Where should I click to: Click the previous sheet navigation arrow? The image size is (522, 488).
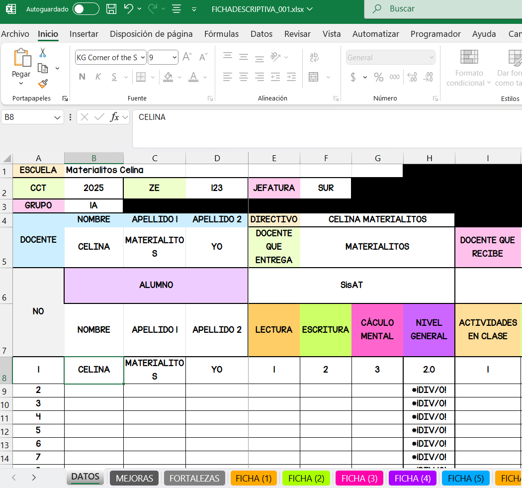click(x=13, y=478)
